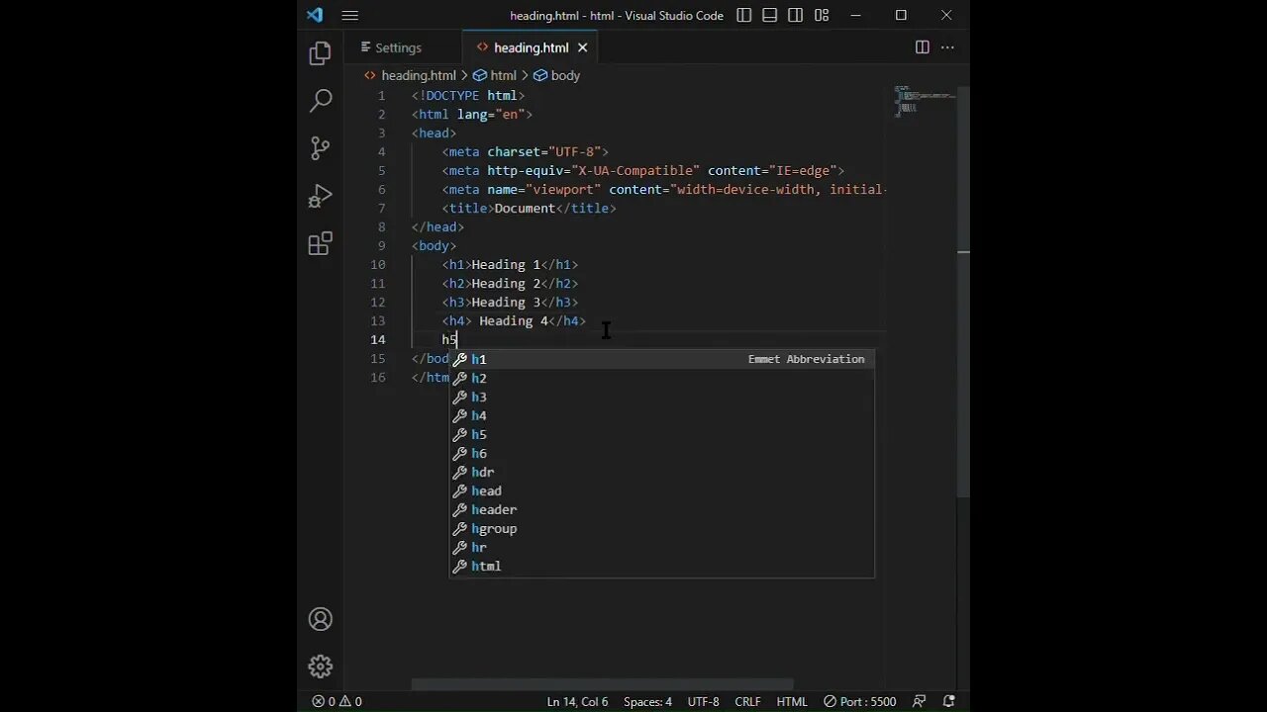Select h4 suggestion
Screen dimensions: 1267x712
pyautogui.click(x=661, y=415)
